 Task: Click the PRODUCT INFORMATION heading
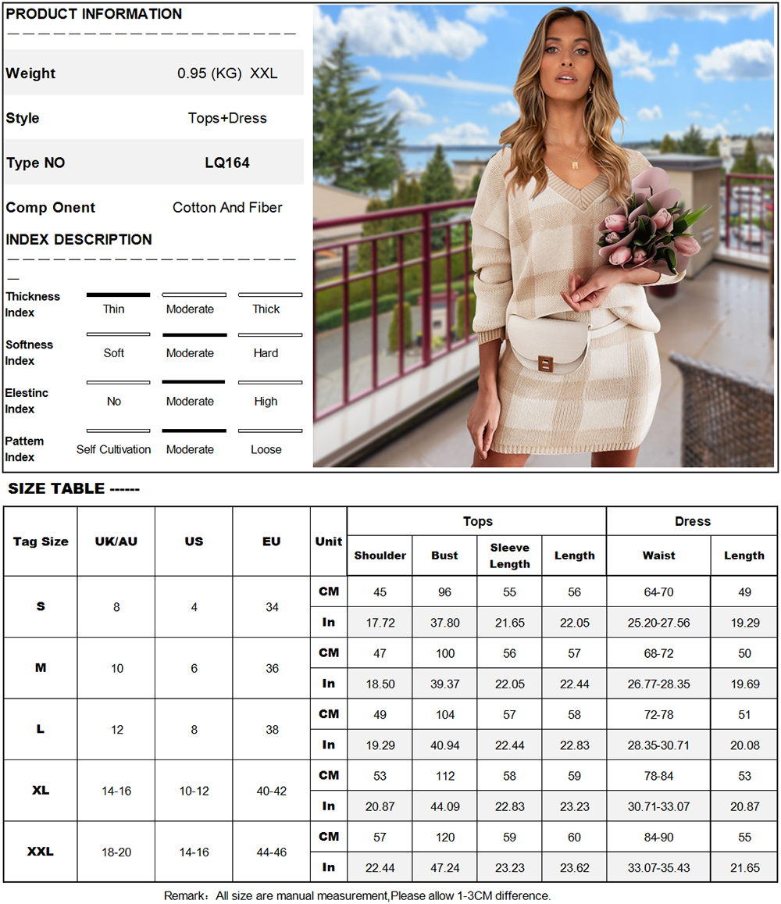pos(94,14)
